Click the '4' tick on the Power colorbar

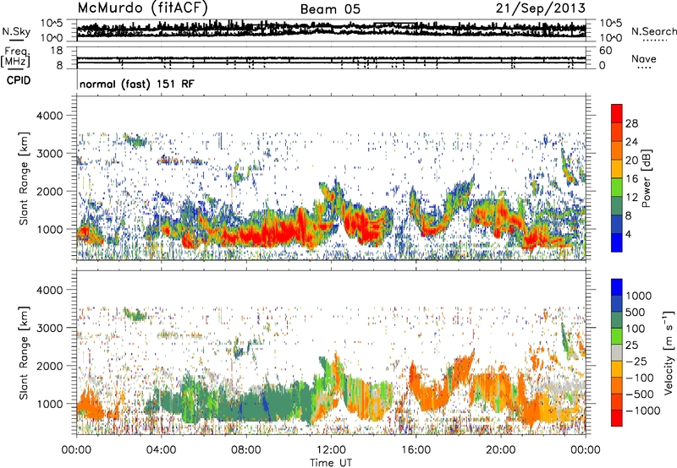629,235
